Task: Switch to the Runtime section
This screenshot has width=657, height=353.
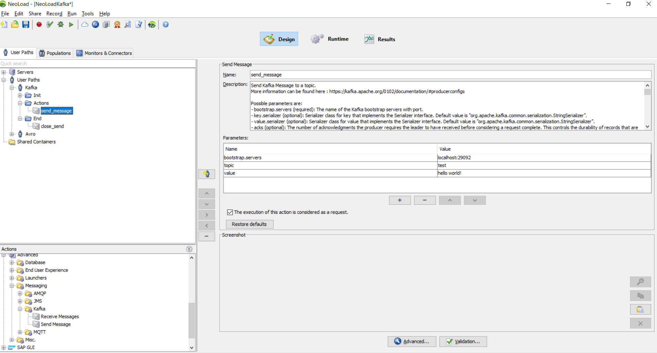Action: 330,39
